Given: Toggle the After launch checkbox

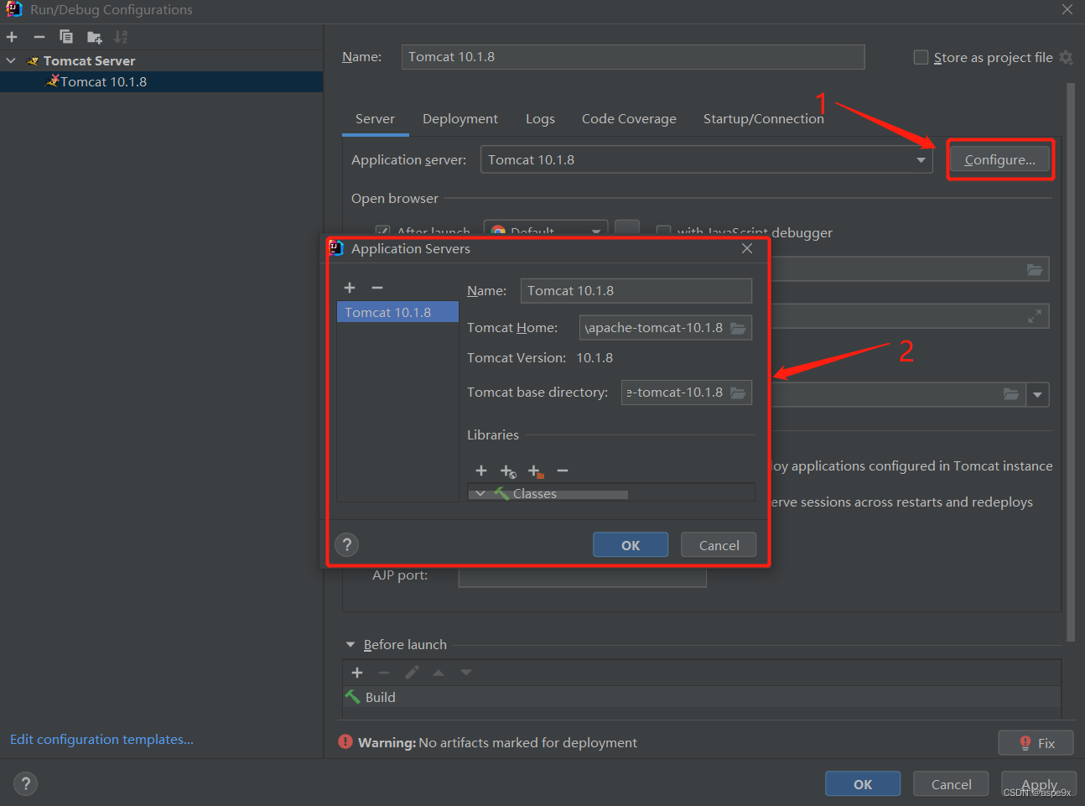Looking at the screenshot, I should (x=382, y=231).
